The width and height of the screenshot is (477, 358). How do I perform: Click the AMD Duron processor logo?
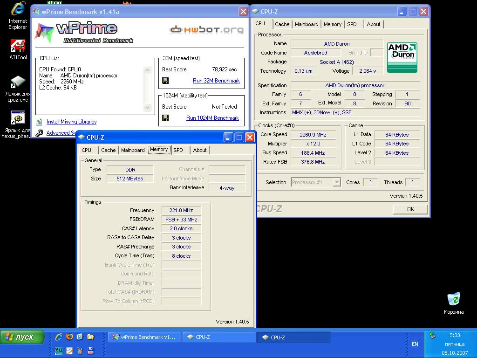(x=402, y=57)
